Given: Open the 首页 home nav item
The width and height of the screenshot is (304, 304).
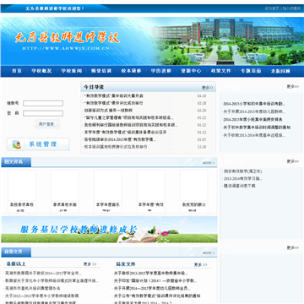Looking at the screenshot, I should pyautogui.click(x=17, y=71).
